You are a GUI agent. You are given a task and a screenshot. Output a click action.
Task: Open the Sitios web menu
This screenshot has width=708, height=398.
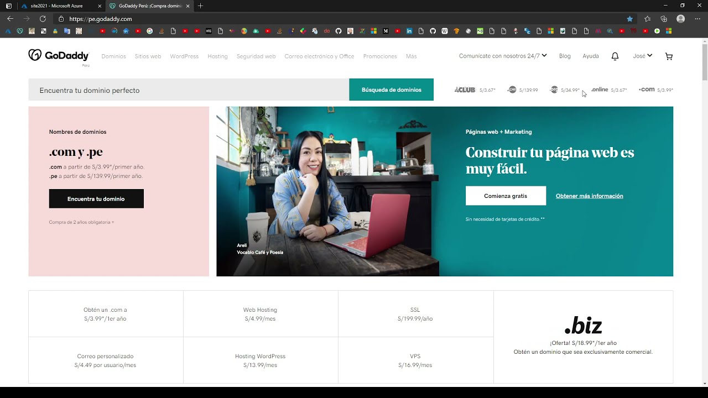tap(148, 56)
